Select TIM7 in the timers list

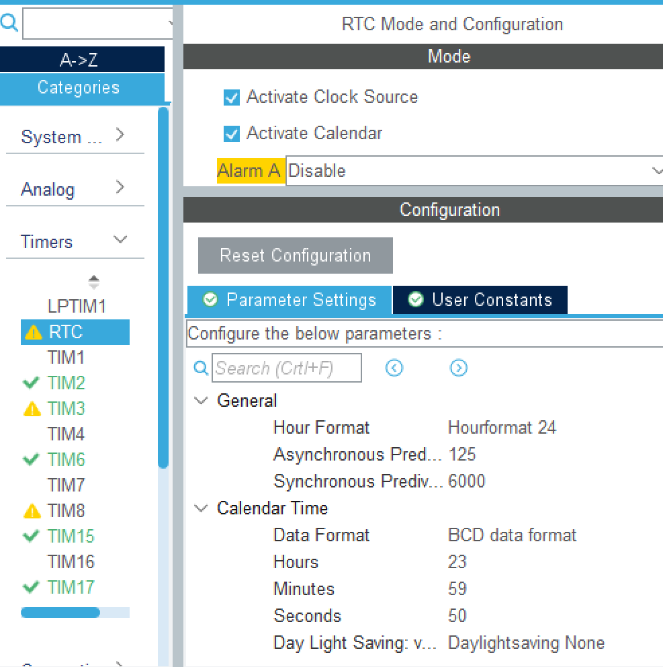coord(66,485)
